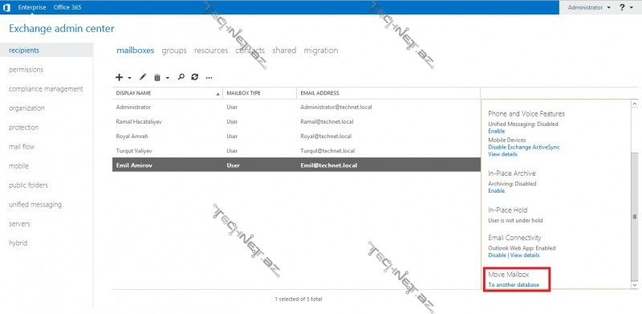The image size is (642, 314).
Task: Click Disable Exchange ActiveSync link
Action: click(x=524, y=147)
